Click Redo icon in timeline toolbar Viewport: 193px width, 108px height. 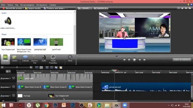pos(41,67)
